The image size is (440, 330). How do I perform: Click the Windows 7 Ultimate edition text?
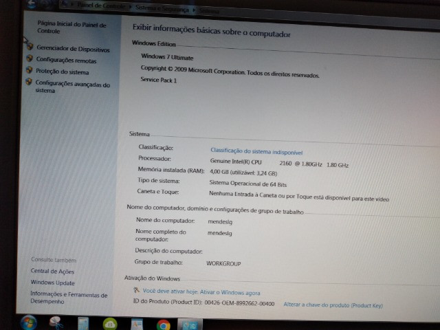tap(167, 57)
